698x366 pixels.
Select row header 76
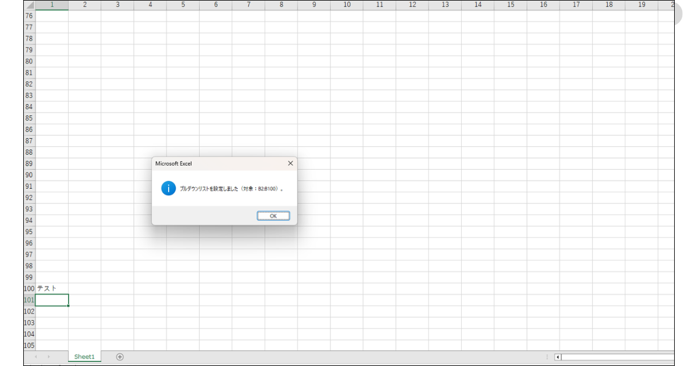click(x=29, y=16)
